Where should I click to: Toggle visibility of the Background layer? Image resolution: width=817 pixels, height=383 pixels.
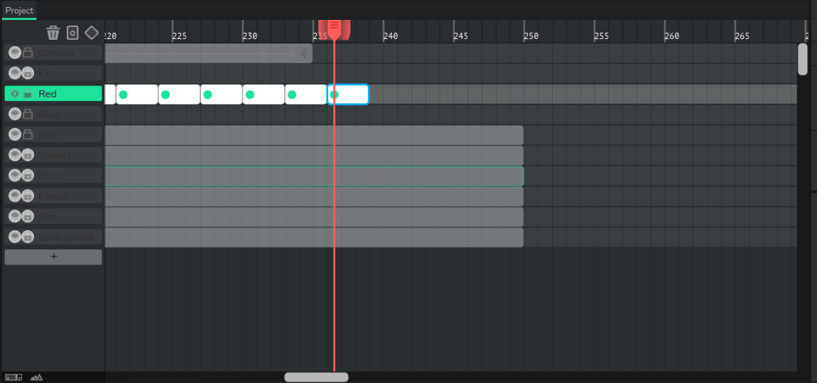coord(15,237)
